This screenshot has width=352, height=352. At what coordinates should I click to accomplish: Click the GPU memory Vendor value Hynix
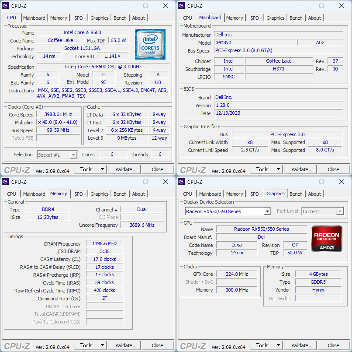click(318, 290)
